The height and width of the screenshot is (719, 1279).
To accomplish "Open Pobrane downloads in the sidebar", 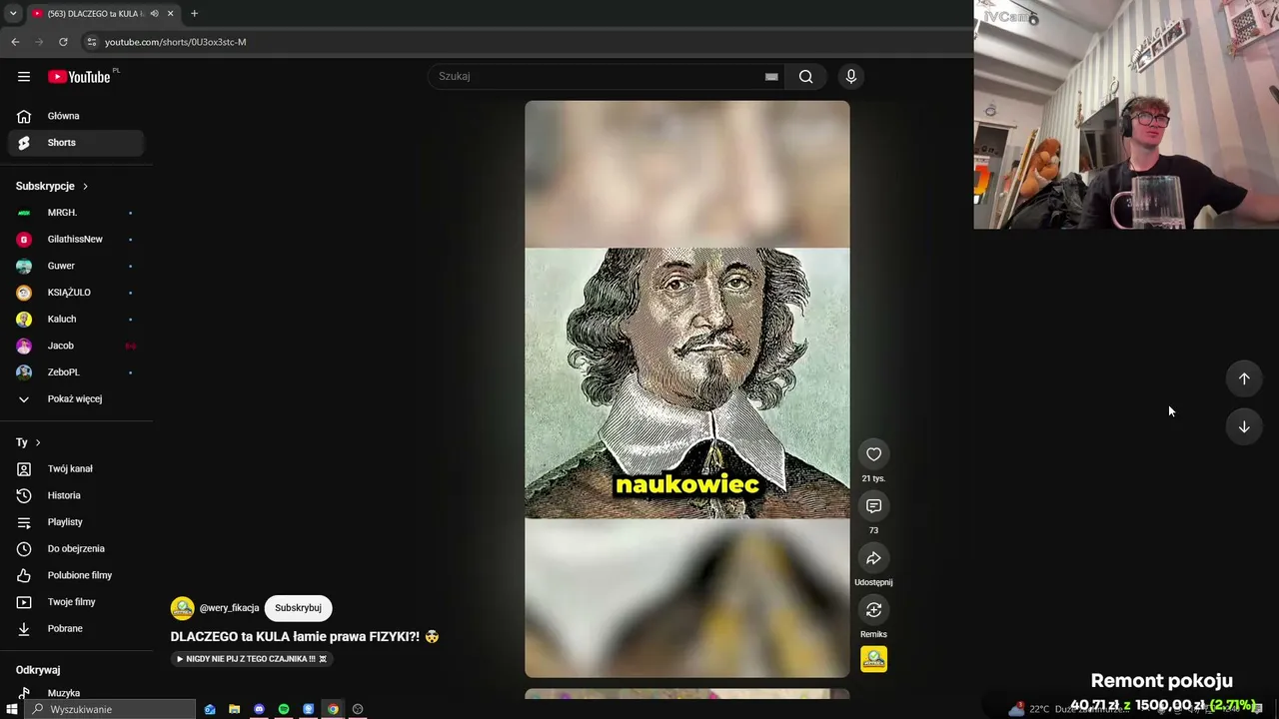I will 76,629.
